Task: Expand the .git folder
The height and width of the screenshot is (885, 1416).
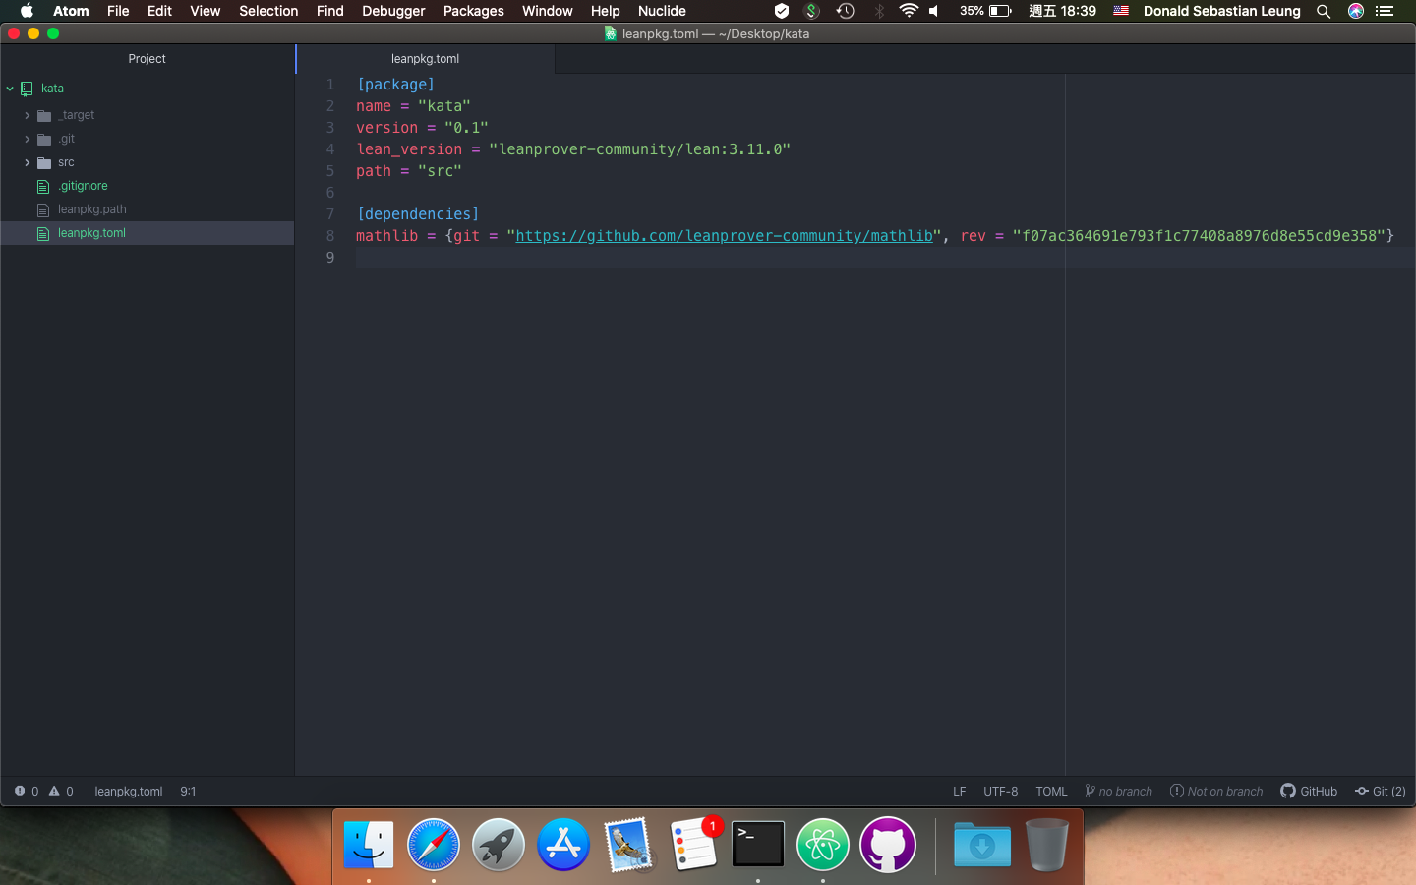Action: click(28, 139)
